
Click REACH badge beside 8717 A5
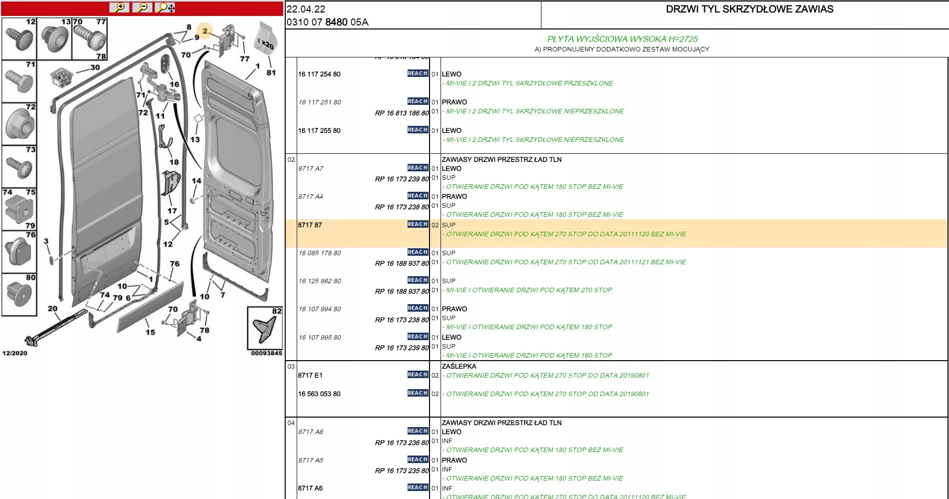tap(418, 460)
